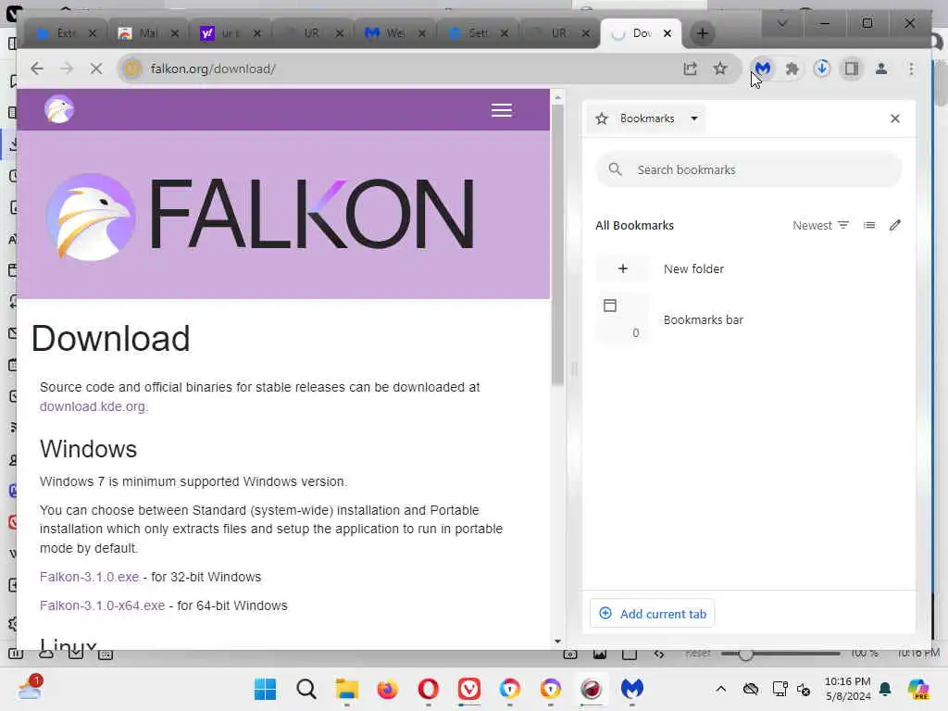Click the page scroll-down arrow
The height and width of the screenshot is (711, 948).
tap(556, 642)
